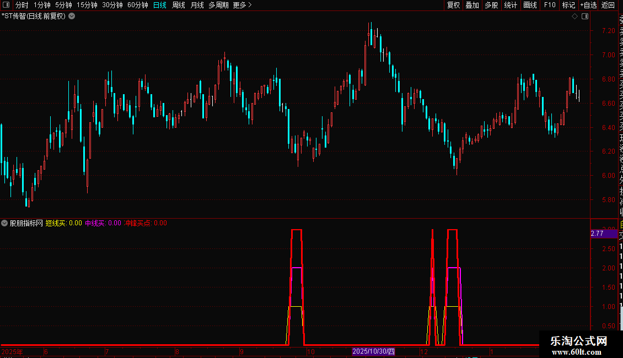Switch to the 日线 daily chart
The width and height of the screenshot is (623, 358).
tap(160, 5)
